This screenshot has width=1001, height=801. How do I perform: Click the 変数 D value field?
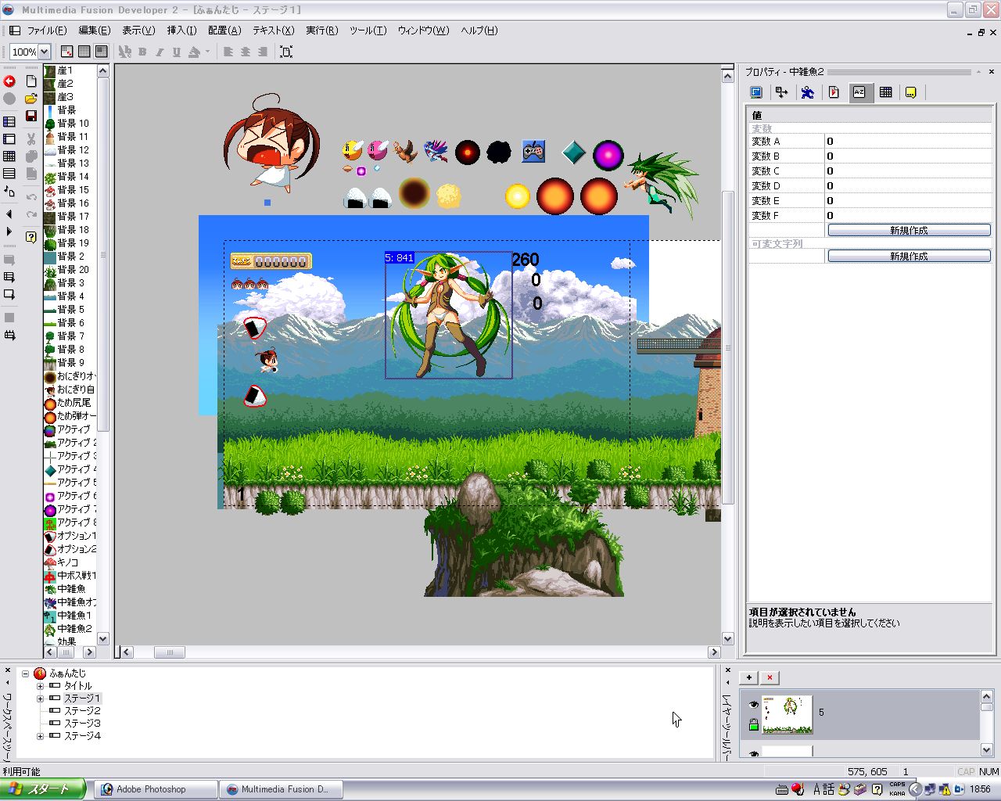point(908,186)
